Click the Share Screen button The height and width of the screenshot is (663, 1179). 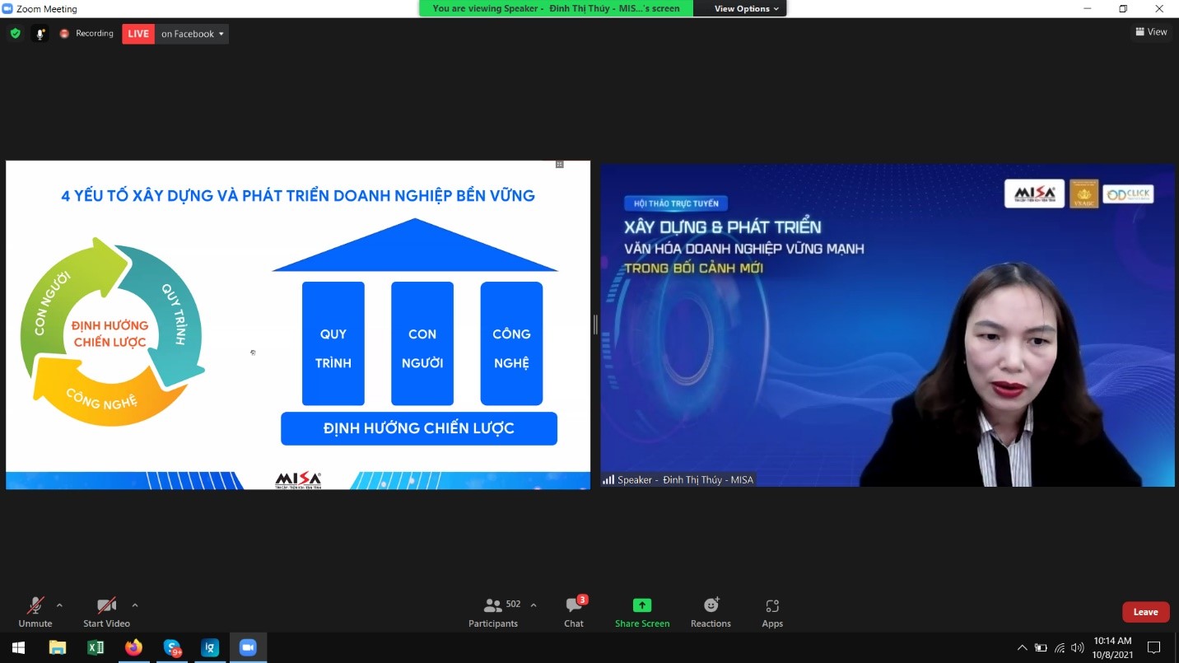tap(642, 612)
